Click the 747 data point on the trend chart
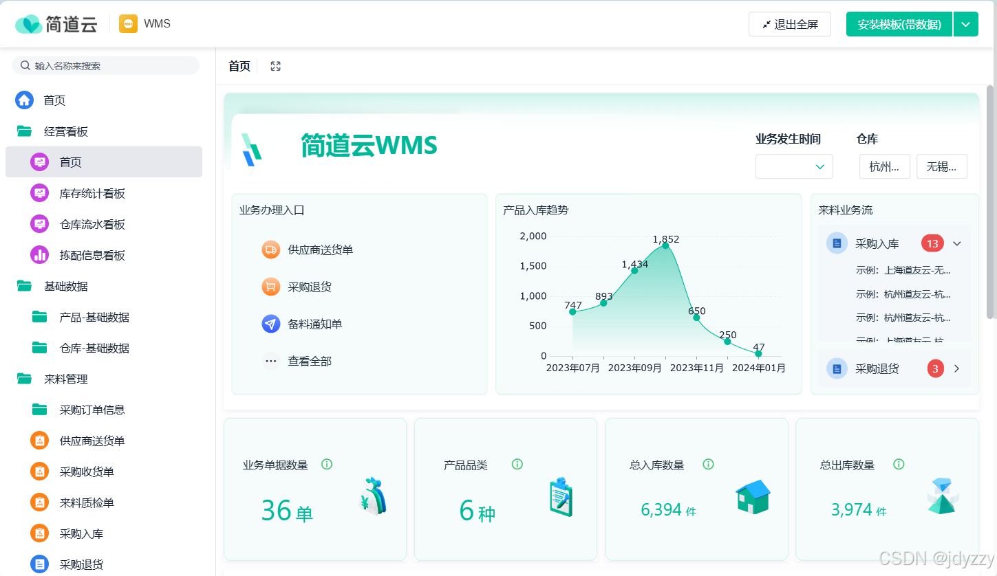Viewport: 997px width, 576px height. pyautogui.click(x=572, y=311)
